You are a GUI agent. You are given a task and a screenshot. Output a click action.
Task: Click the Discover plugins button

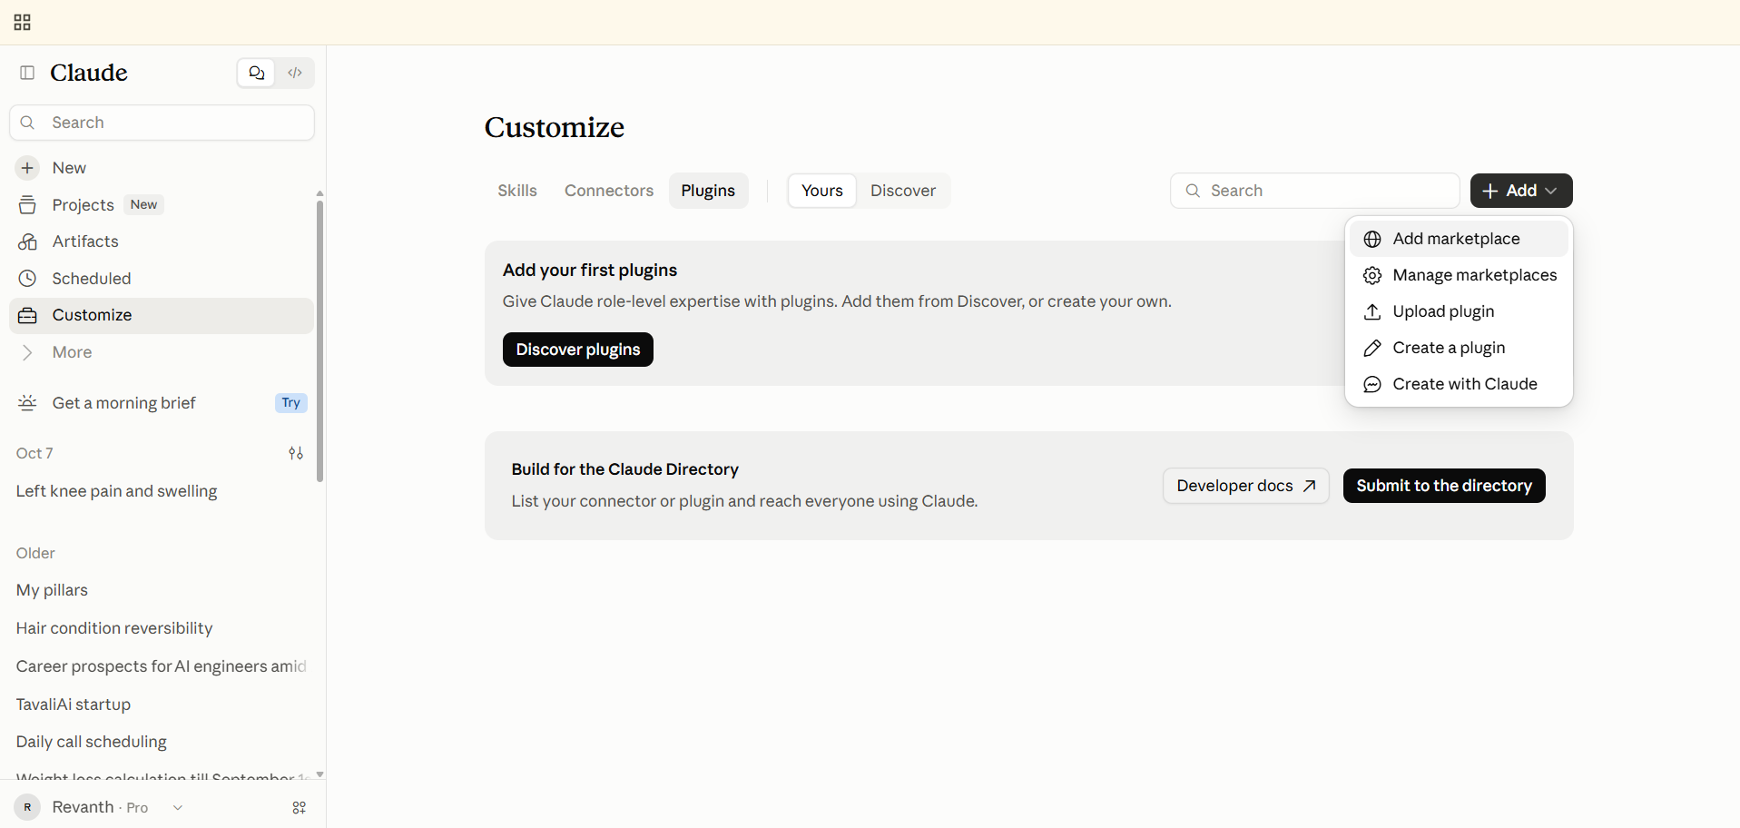pyautogui.click(x=578, y=350)
